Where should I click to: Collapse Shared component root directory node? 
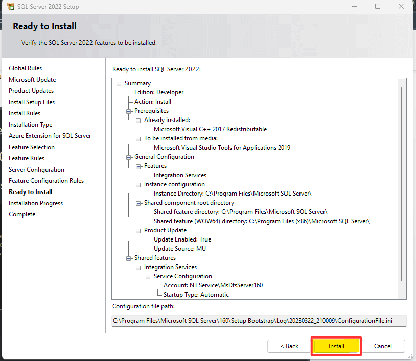[138, 203]
